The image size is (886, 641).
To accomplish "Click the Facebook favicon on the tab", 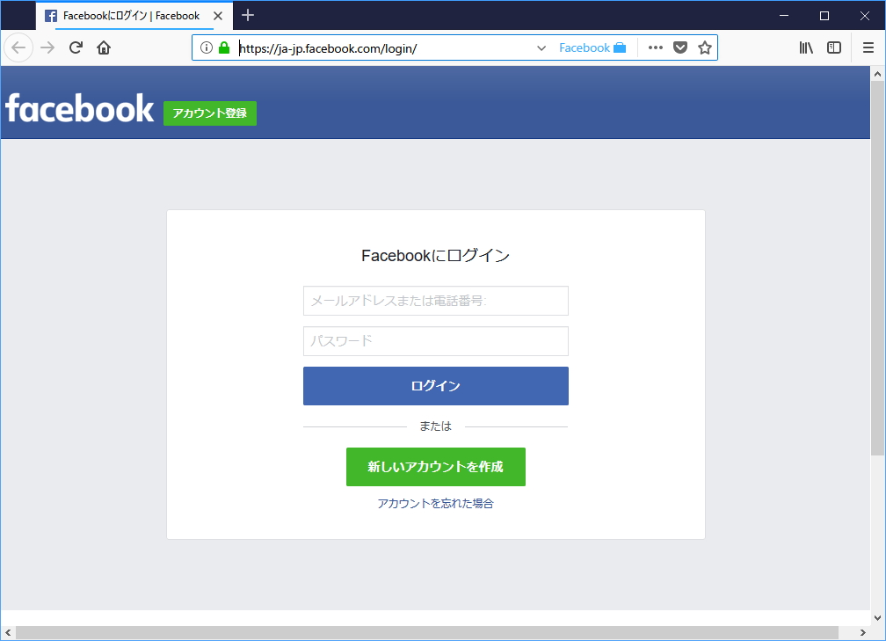I will click(x=50, y=15).
